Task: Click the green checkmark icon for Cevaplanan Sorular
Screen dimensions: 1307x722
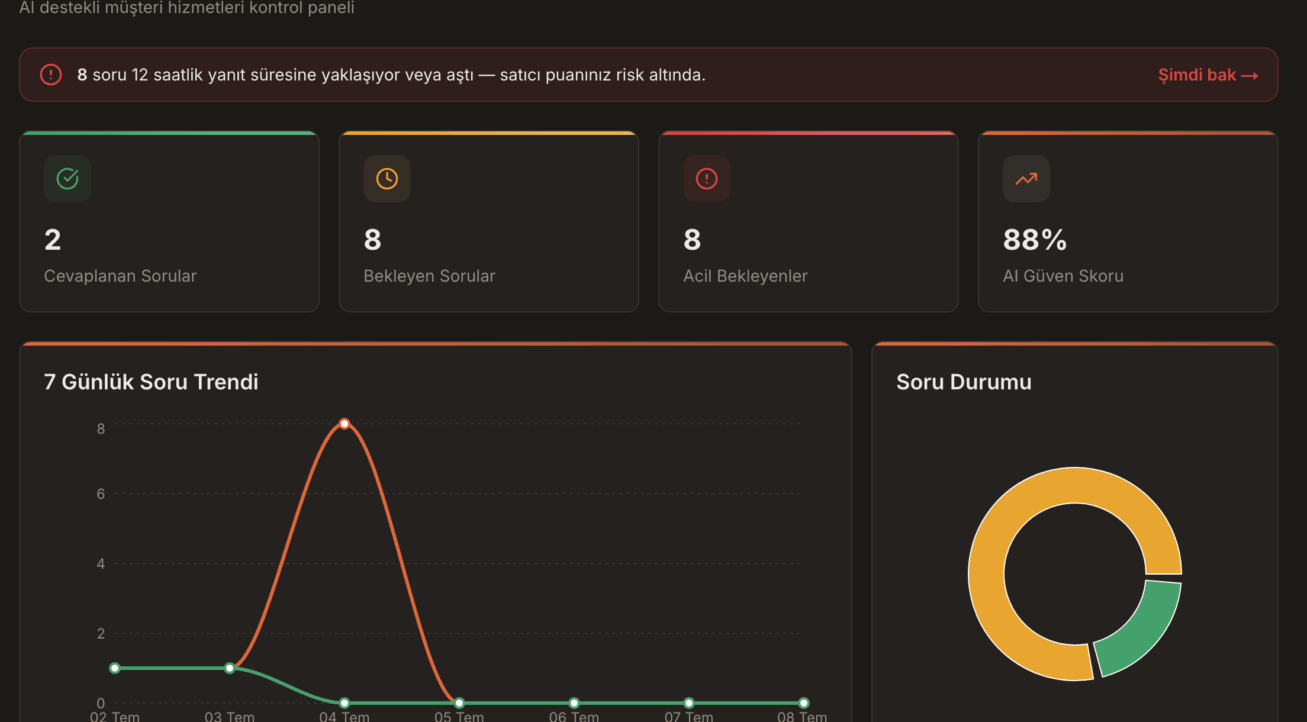Action: tap(67, 179)
